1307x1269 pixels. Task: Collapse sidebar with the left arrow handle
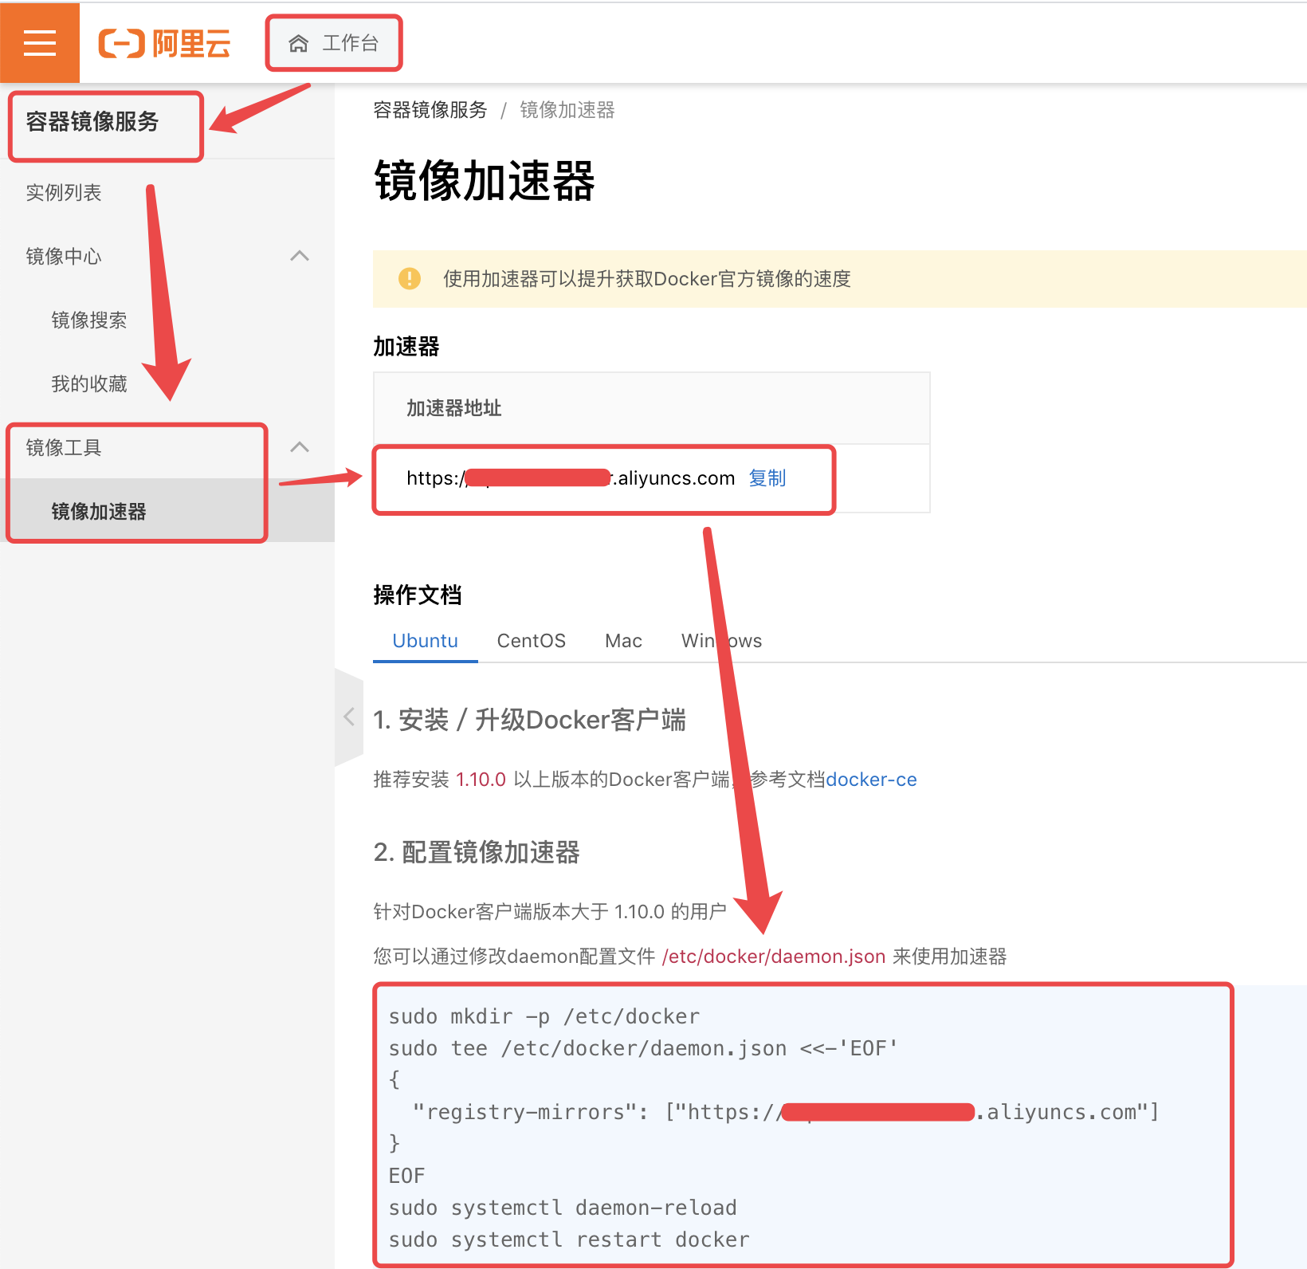point(349,717)
